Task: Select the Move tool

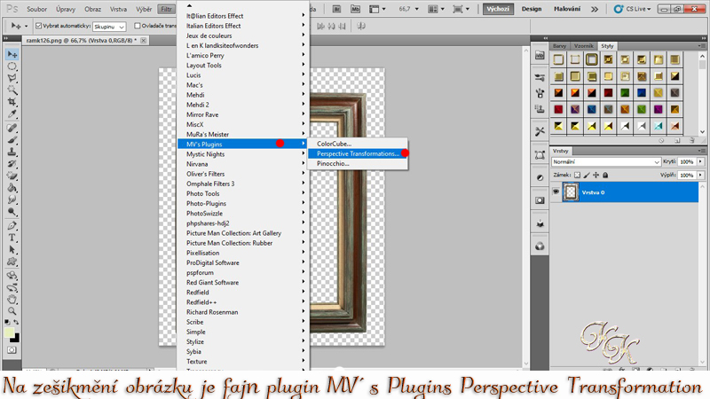Action: pyautogui.click(x=12, y=54)
